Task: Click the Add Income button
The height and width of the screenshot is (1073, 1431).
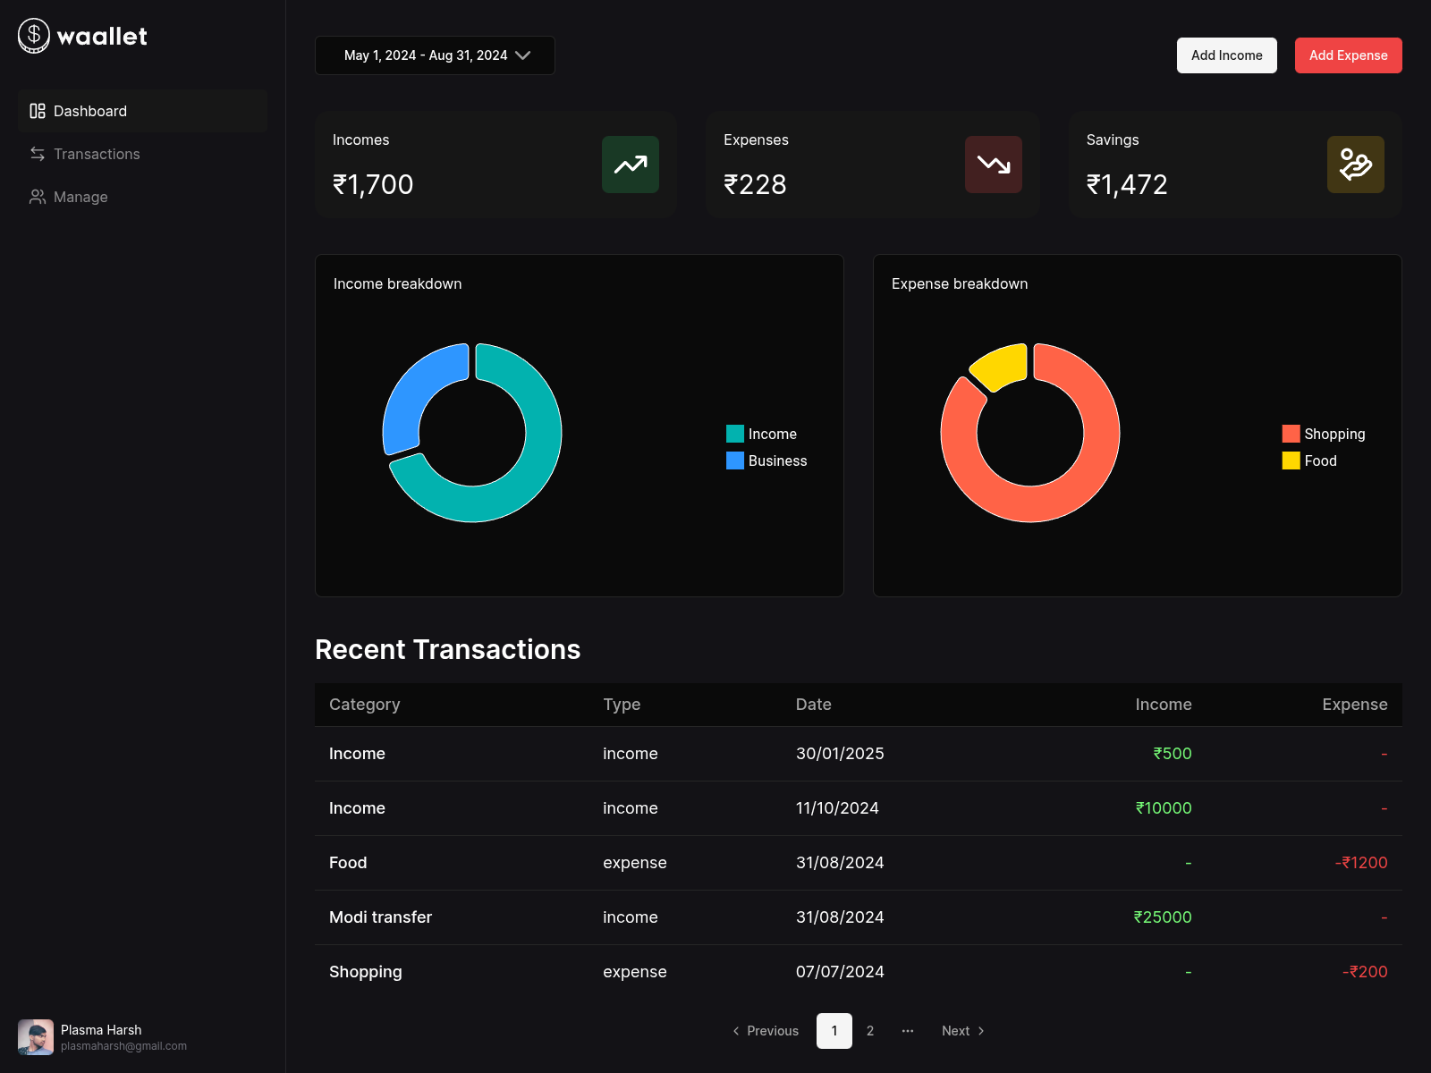Action: (x=1227, y=55)
